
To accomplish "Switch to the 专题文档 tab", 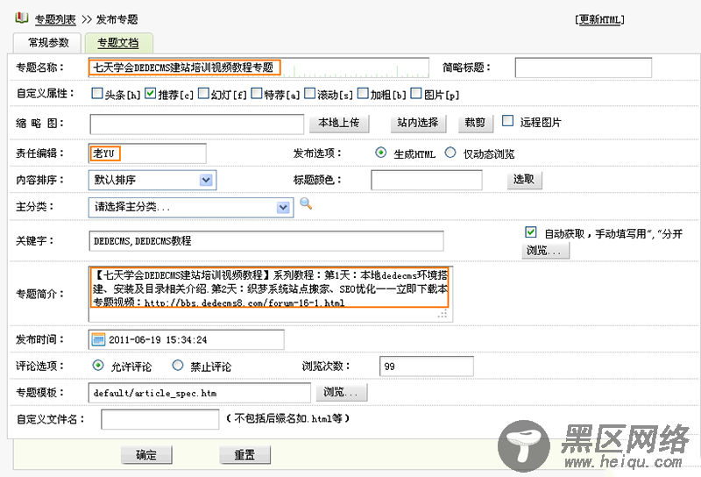I will pos(118,43).
